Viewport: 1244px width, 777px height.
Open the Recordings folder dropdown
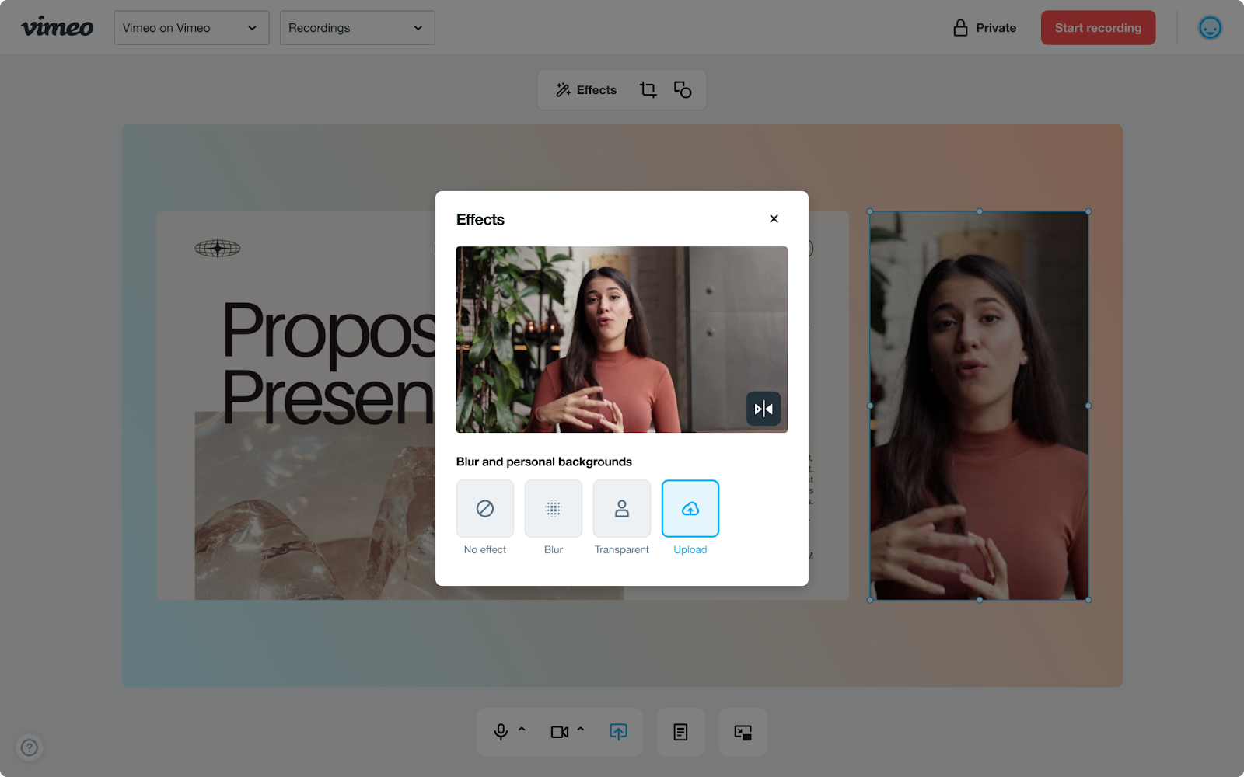[x=357, y=28]
